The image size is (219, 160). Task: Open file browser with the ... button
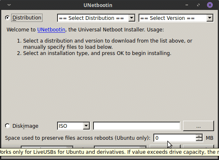point(198,126)
